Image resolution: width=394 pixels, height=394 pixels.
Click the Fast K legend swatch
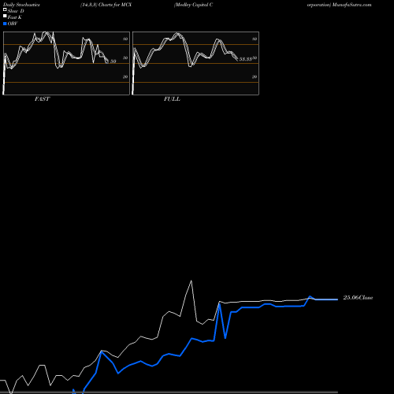[x=5, y=16]
